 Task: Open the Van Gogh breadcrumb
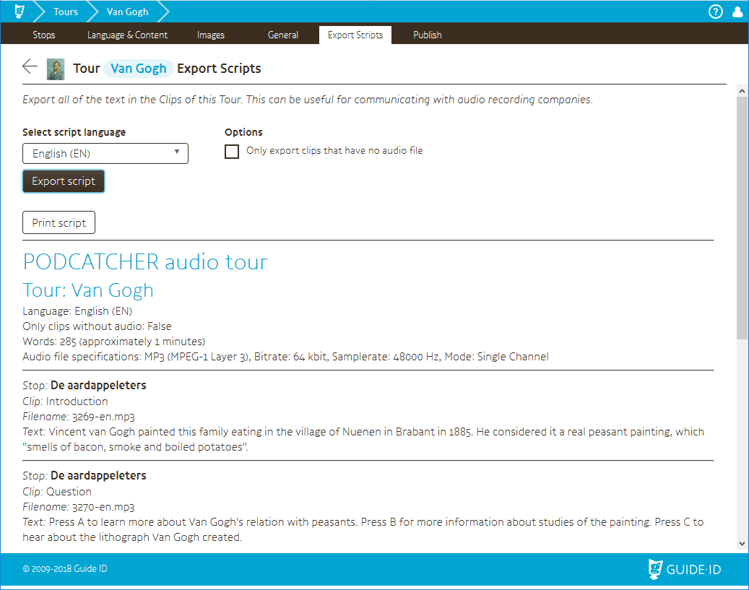128,12
